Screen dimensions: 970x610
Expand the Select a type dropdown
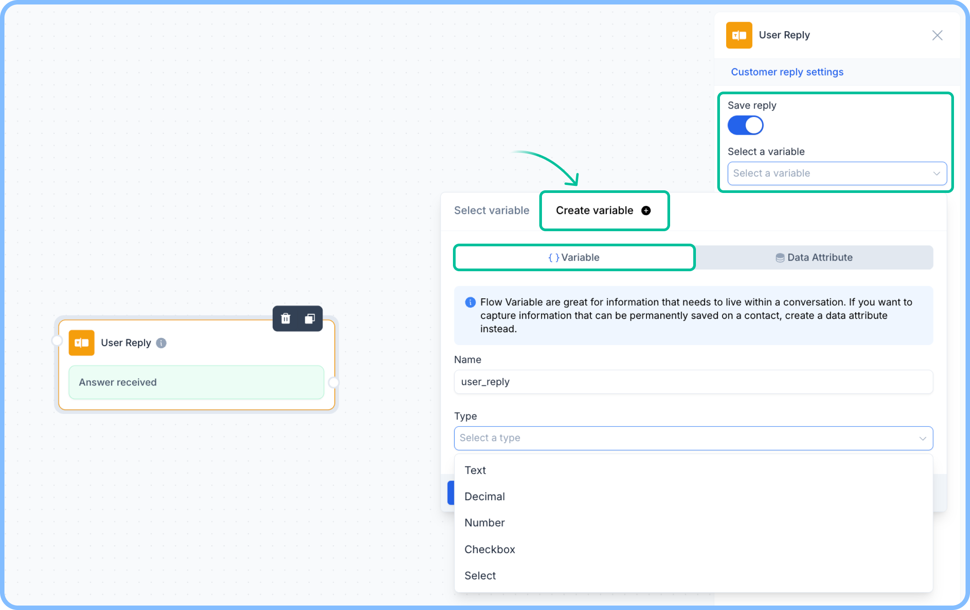point(693,438)
